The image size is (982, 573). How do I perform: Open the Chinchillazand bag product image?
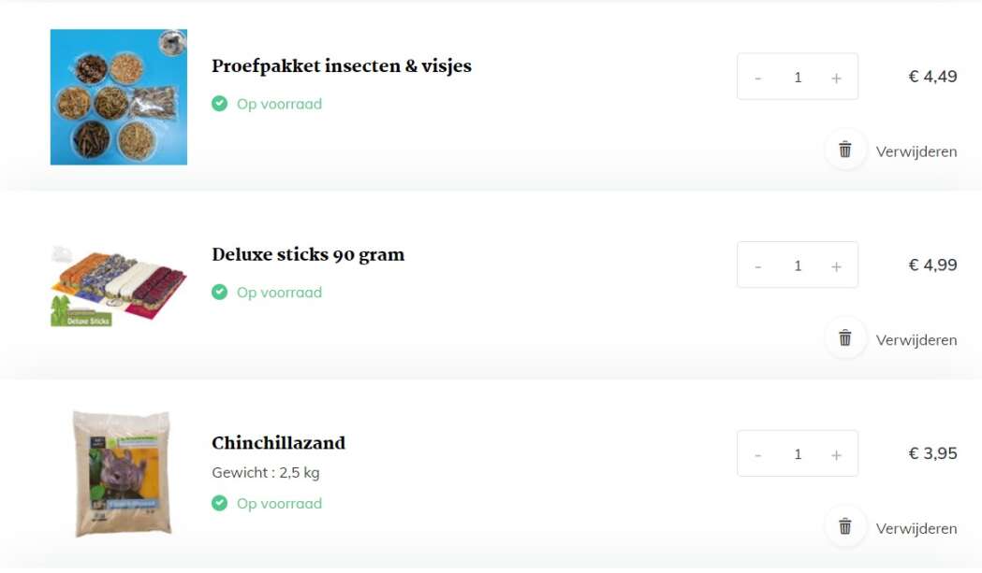(x=122, y=474)
